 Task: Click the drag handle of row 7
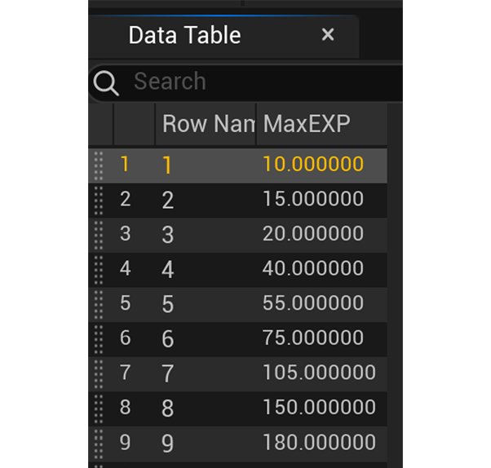(99, 373)
